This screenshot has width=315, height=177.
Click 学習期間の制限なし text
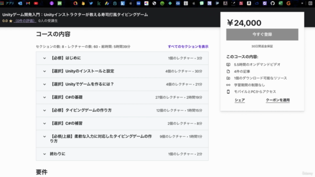click(250, 85)
